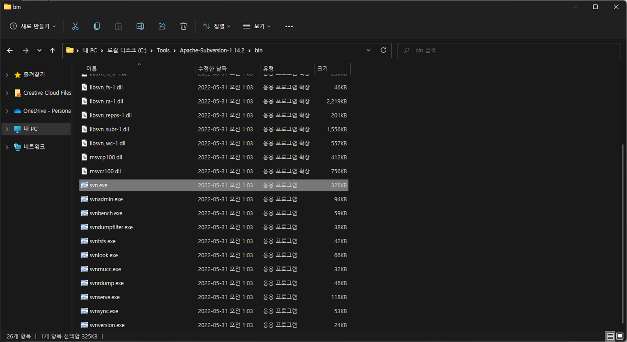Viewport: 627px width, 342px height.
Task: Sort by 수정한 날짜 column header
Action: coord(212,68)
